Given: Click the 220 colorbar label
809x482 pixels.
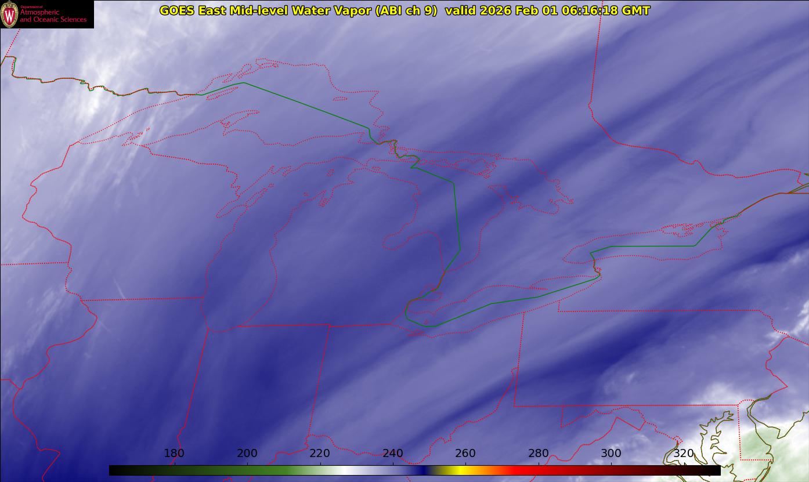Looking at the screenshot, I should pyautogui.click(x=320, y=453).
